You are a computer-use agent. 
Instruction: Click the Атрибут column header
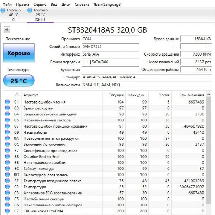coord(62,95)
